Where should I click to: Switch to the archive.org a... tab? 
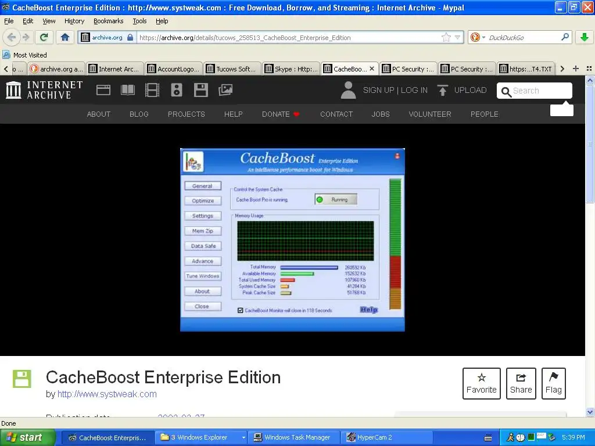56,69
